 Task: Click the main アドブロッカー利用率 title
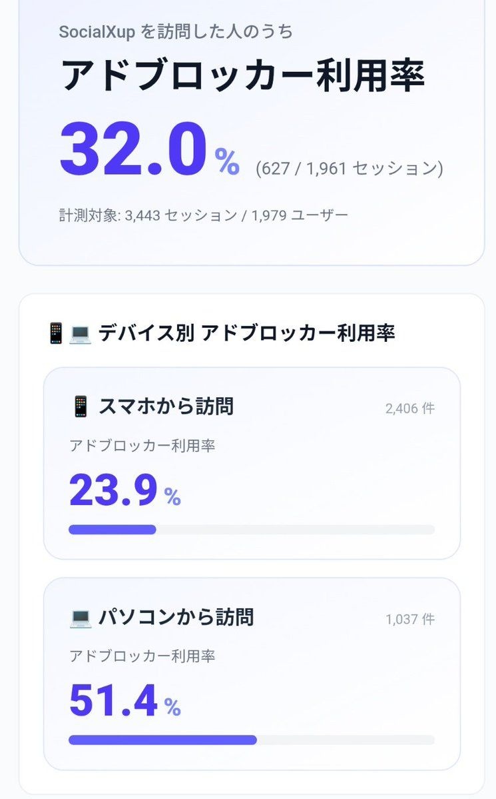[242, 76]
